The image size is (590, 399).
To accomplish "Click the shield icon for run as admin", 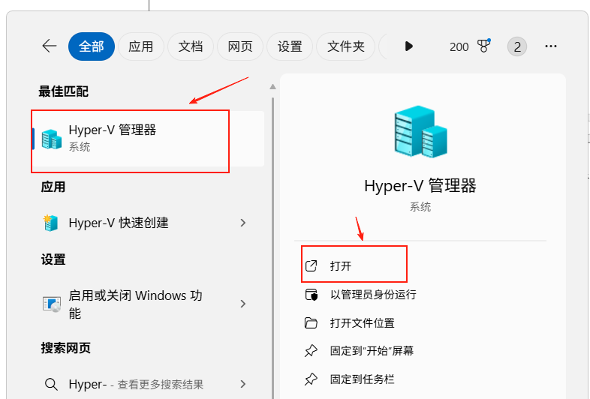I will tap(312, 295).
